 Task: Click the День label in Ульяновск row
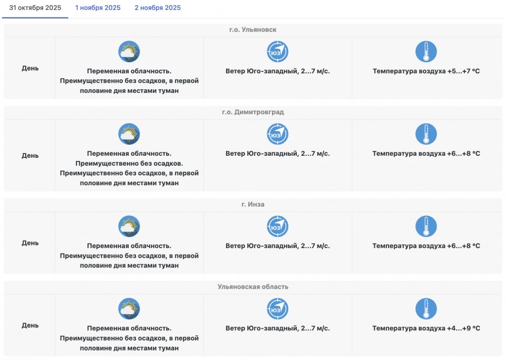point(30,68)
